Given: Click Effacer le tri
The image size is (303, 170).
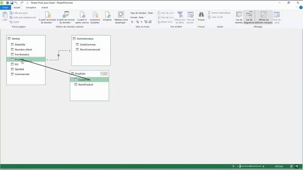Looking at the screenshot, I should click(165, 22).
